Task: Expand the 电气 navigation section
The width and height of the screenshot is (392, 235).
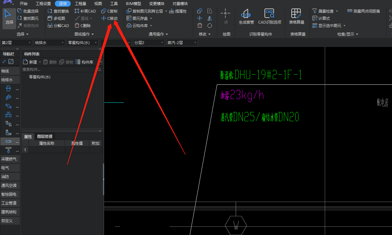Action: (x=5, y=168)
